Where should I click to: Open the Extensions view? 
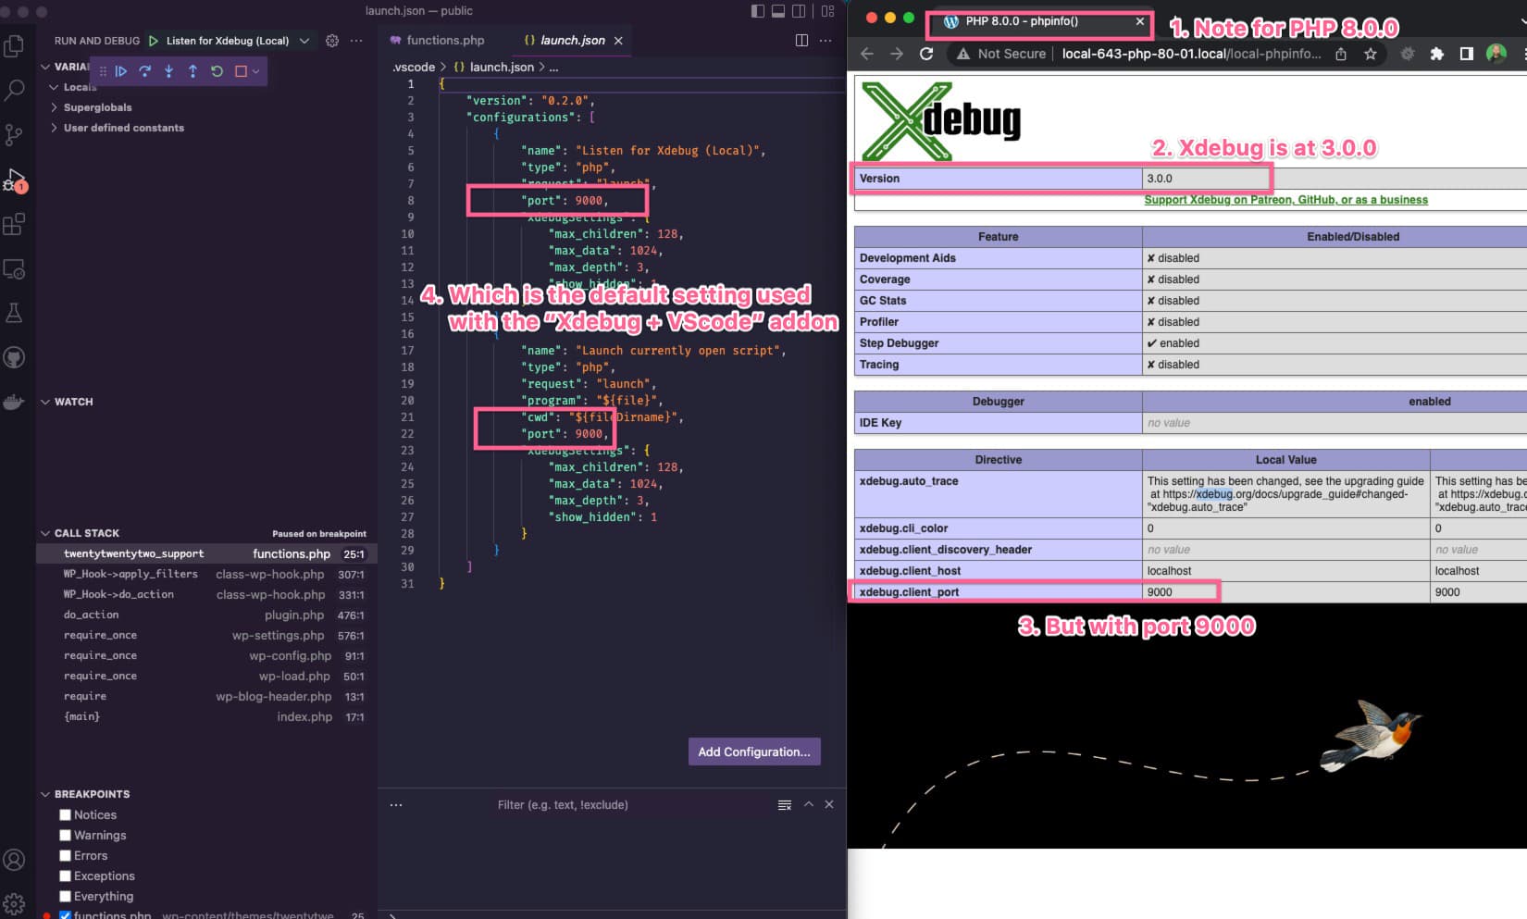(x=14, y=224)
